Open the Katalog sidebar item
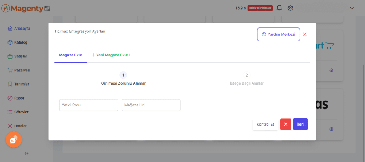The width and height of the screenshot is (365, 162). coord(17,42)
